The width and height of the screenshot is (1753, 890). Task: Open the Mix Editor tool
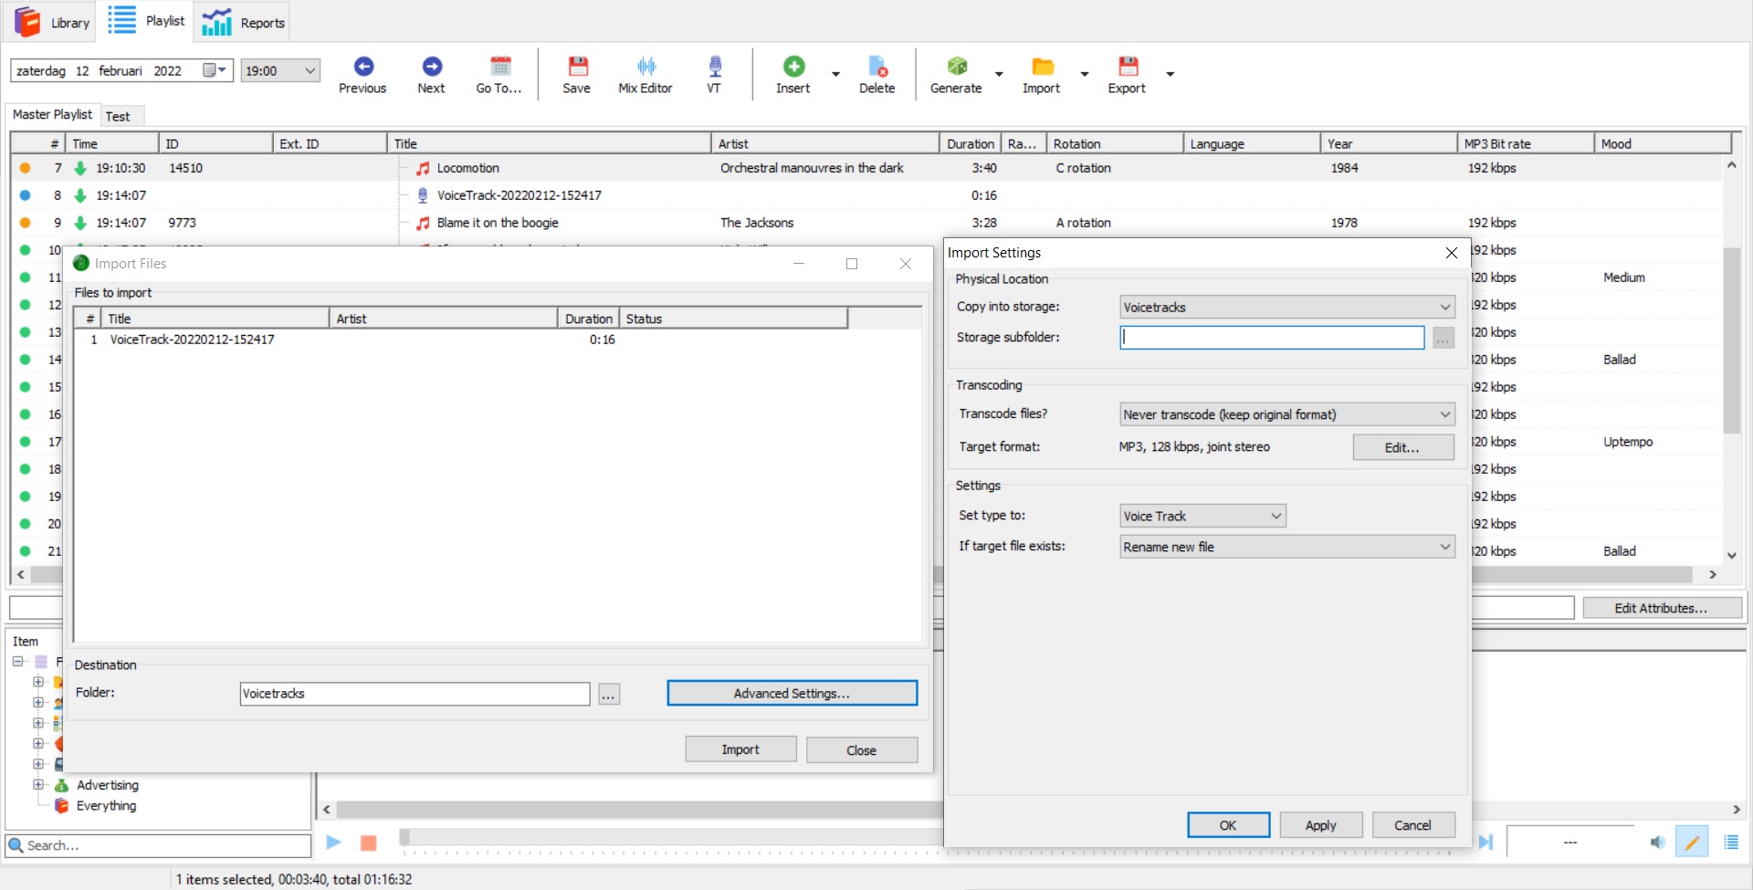pos(646,67)
